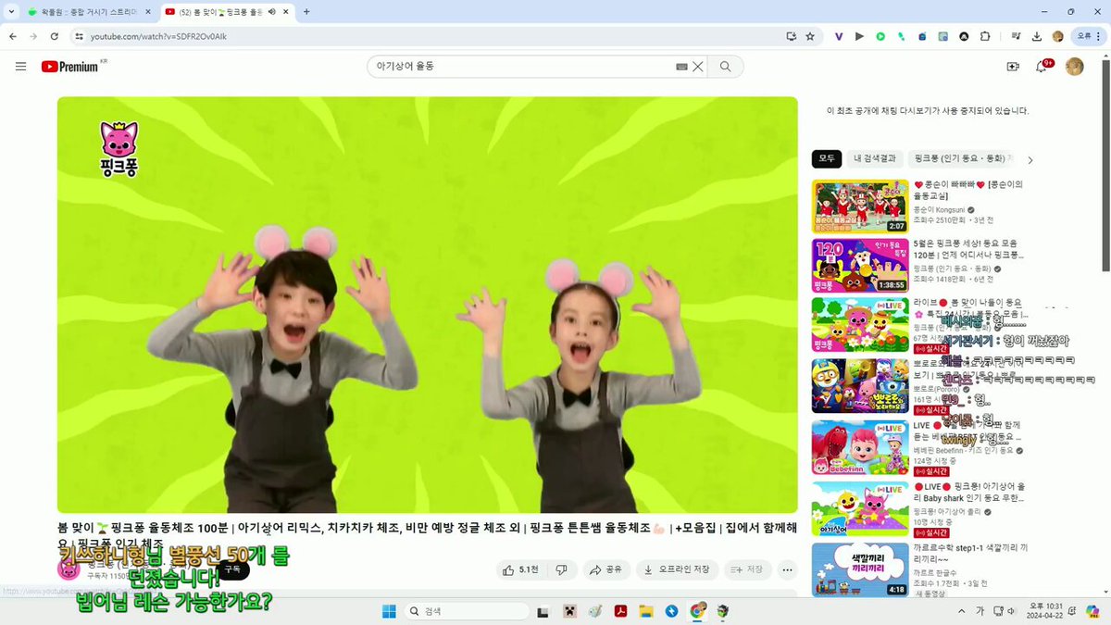Open the 봄 맞이 나들이 동요 live thumbnail
The width and height of the screenshot is (1111, 625).
click(860, 325)
